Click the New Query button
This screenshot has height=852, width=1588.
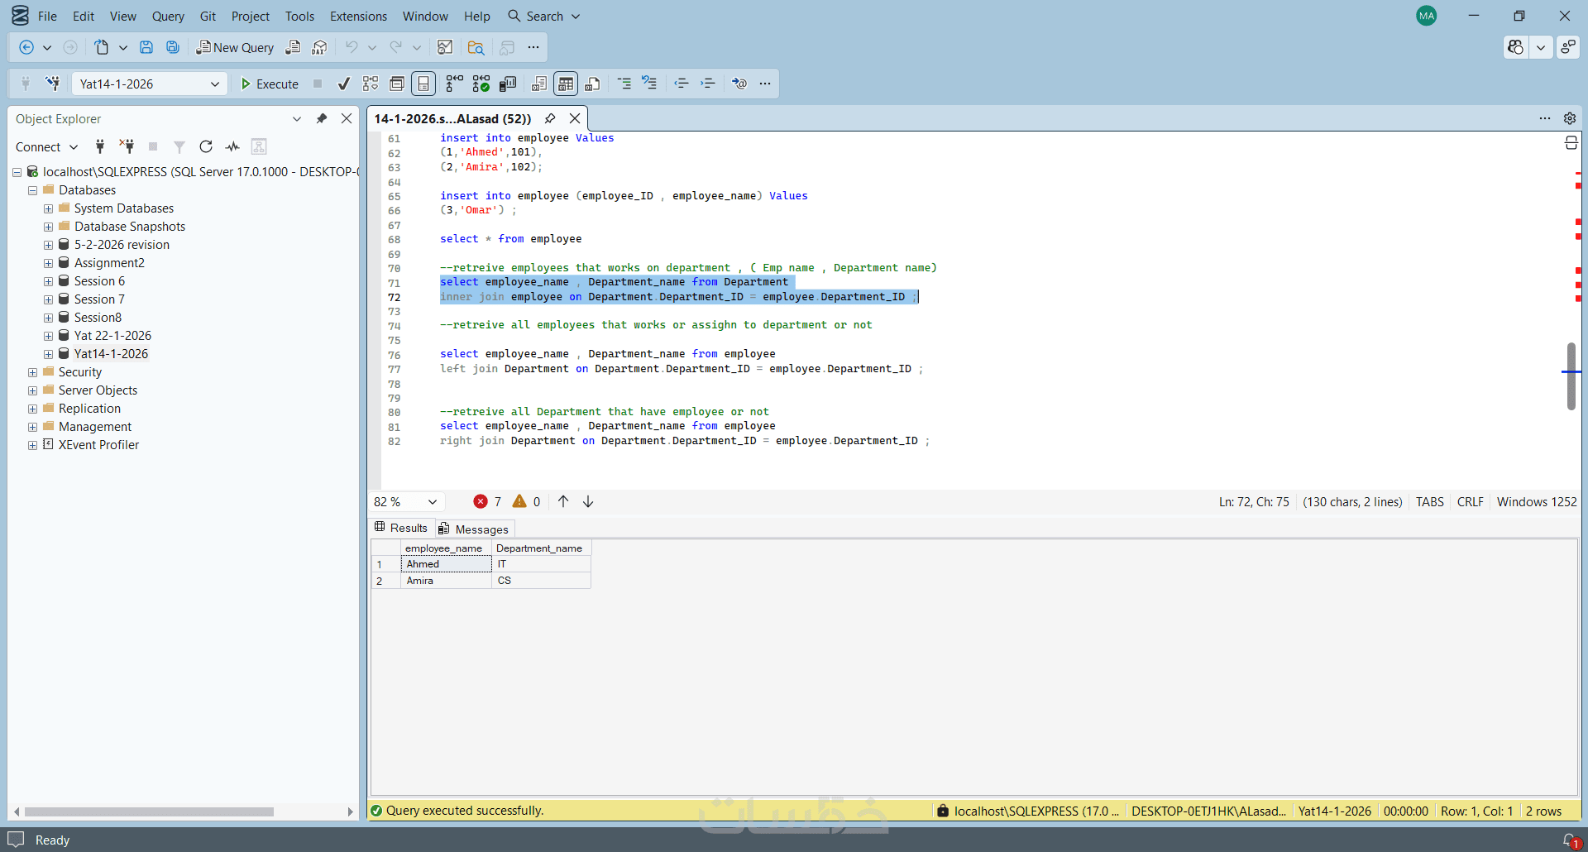pos(235,48)
